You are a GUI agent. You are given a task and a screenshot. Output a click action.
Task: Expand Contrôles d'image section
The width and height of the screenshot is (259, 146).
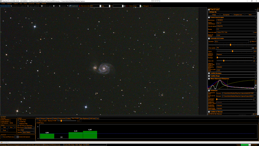pos(209,76)
